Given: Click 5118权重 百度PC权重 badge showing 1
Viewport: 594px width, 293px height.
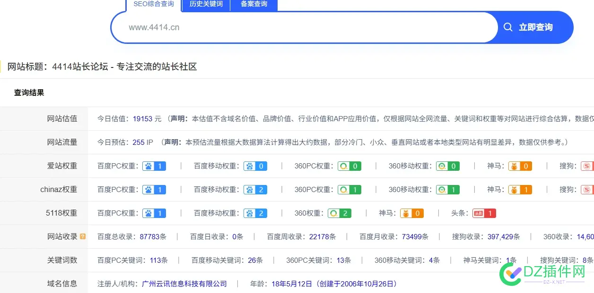Looking at the screenshot, I should coord(154,213).
